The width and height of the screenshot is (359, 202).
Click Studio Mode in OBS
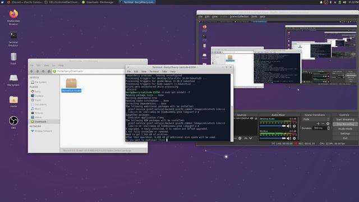pyautogui.click(x=345, y=128)
